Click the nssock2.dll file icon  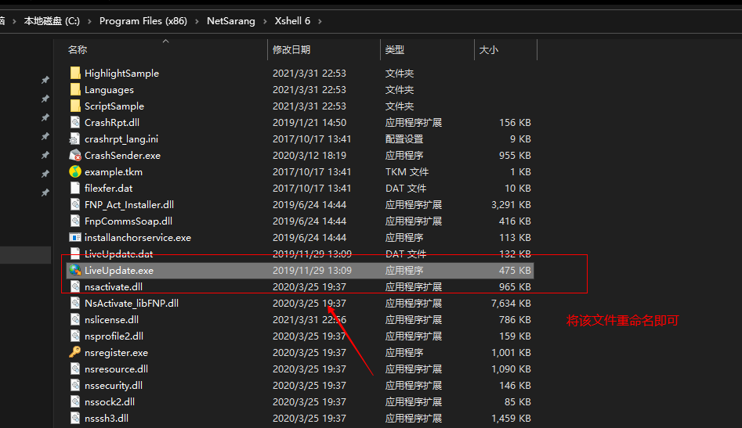tap(74, 401)
